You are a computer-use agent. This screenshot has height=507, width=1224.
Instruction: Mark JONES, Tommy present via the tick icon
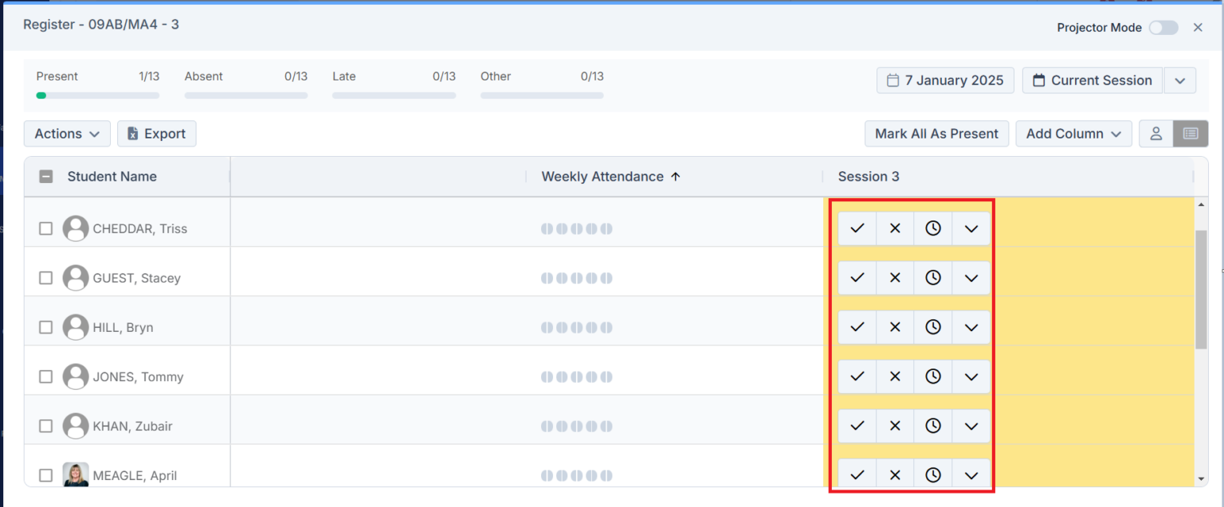pos(857,376)
